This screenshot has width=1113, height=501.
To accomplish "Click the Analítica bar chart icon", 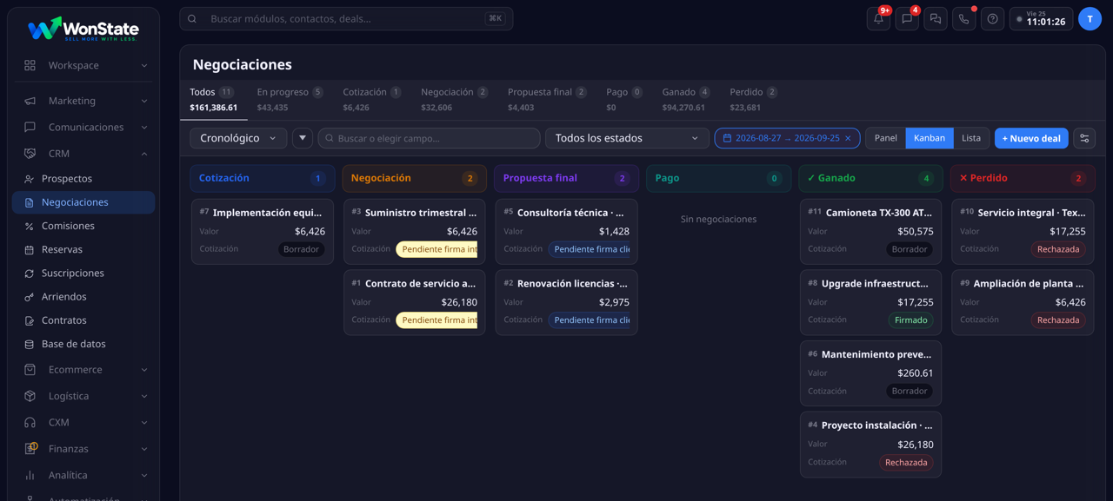I will (30, 475).
